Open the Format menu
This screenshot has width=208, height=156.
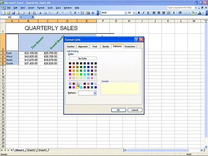coord(41,8)
